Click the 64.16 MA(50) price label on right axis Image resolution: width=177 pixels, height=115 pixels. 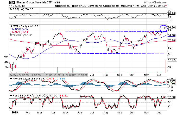(x=171, y=35)
